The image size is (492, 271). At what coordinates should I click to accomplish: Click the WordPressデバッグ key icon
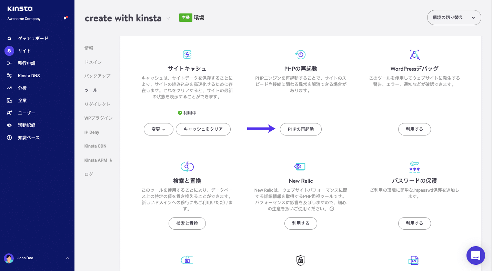(x=414, y=54)
